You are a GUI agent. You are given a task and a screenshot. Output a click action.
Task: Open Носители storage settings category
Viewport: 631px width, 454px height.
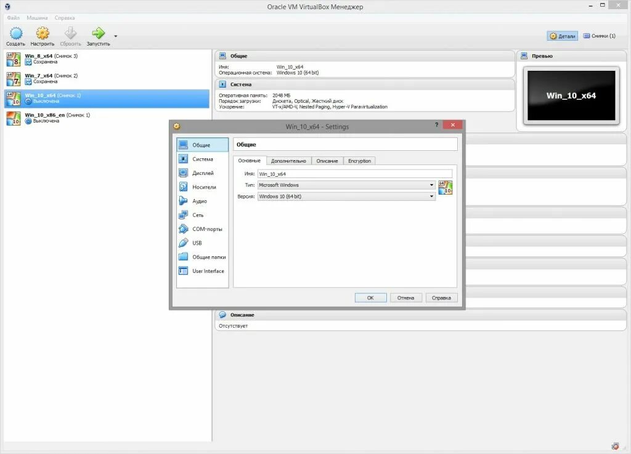tap(202, 187)
